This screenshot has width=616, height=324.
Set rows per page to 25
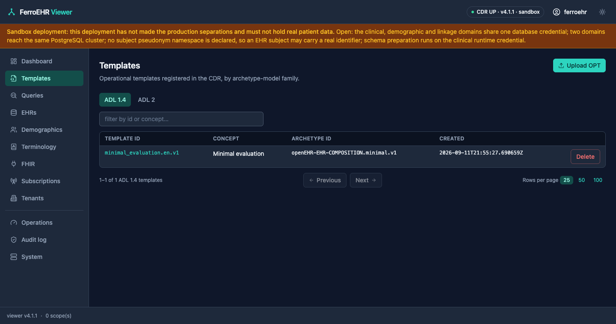pos(567,180)
